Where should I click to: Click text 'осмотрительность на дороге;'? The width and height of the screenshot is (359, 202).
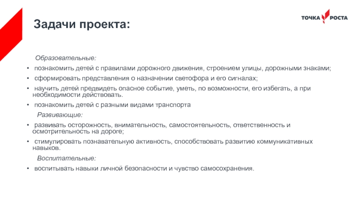78,132
